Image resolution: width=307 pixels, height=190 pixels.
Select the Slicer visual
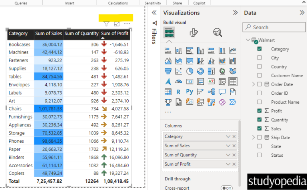point(222,82)
